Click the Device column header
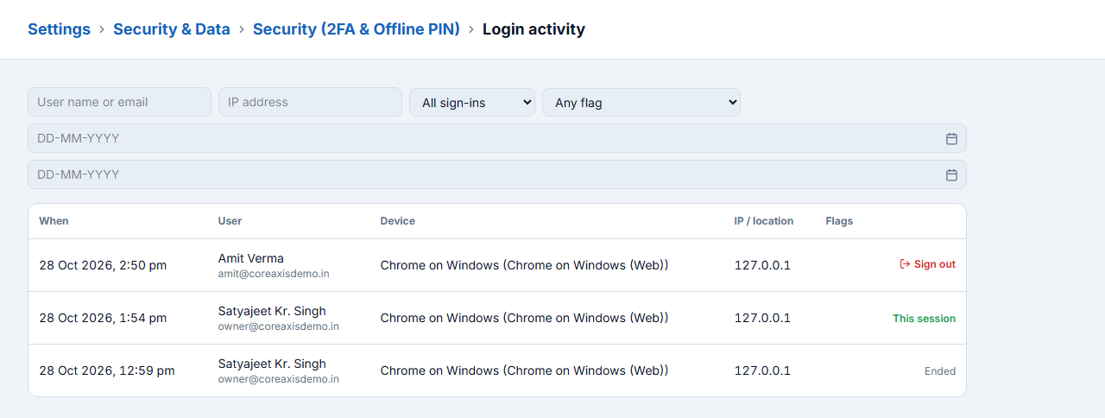The image size is (1105, 418). 398,221
